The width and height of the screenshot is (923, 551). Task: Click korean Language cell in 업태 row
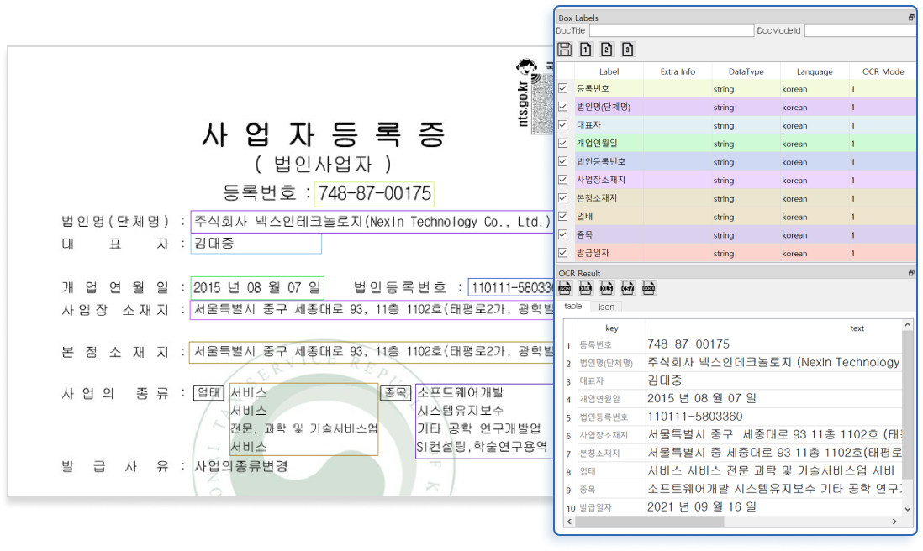815,217
